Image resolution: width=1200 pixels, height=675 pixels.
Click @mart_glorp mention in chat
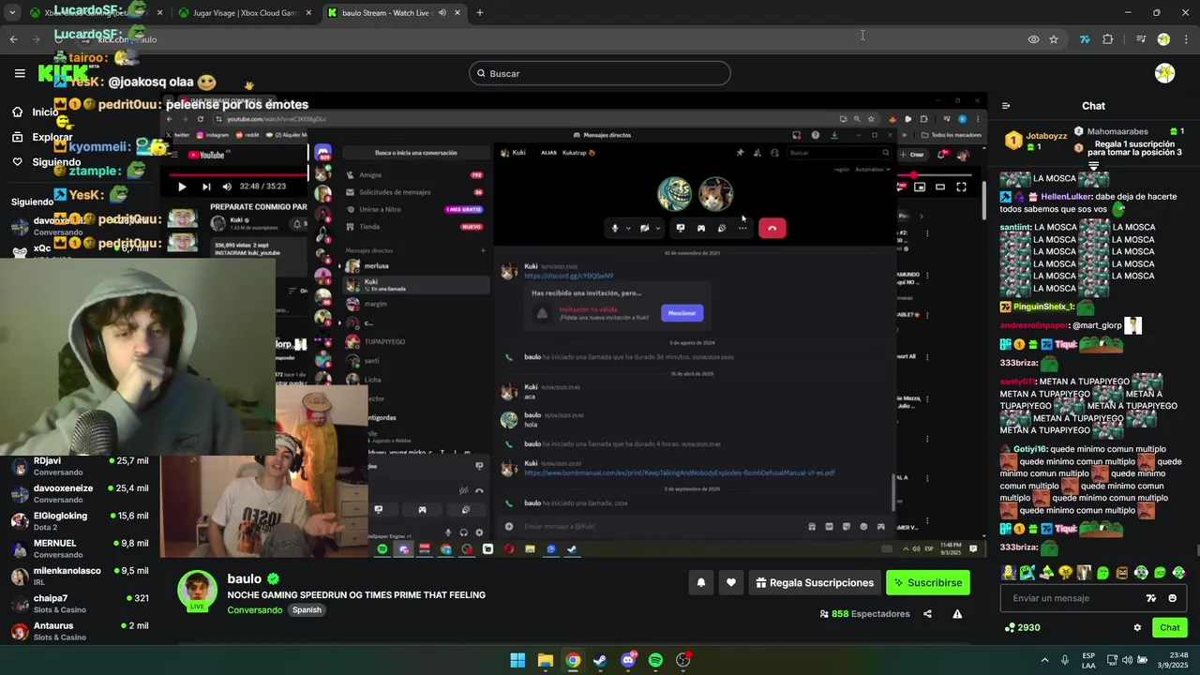pyautogui.click(x=1097, y=325)
